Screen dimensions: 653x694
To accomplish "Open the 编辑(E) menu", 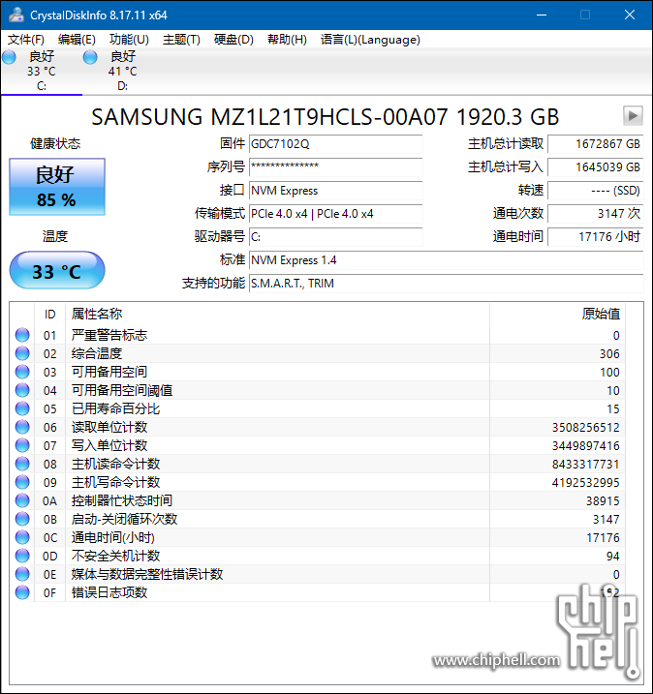I will pos(77,40).
